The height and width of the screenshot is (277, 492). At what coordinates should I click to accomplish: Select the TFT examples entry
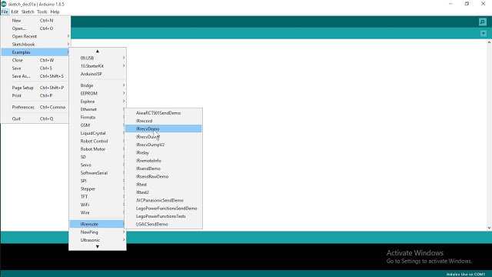(98, 197)
